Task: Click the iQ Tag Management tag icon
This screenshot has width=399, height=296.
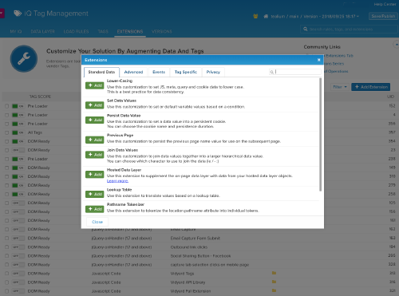Action: 18,14
